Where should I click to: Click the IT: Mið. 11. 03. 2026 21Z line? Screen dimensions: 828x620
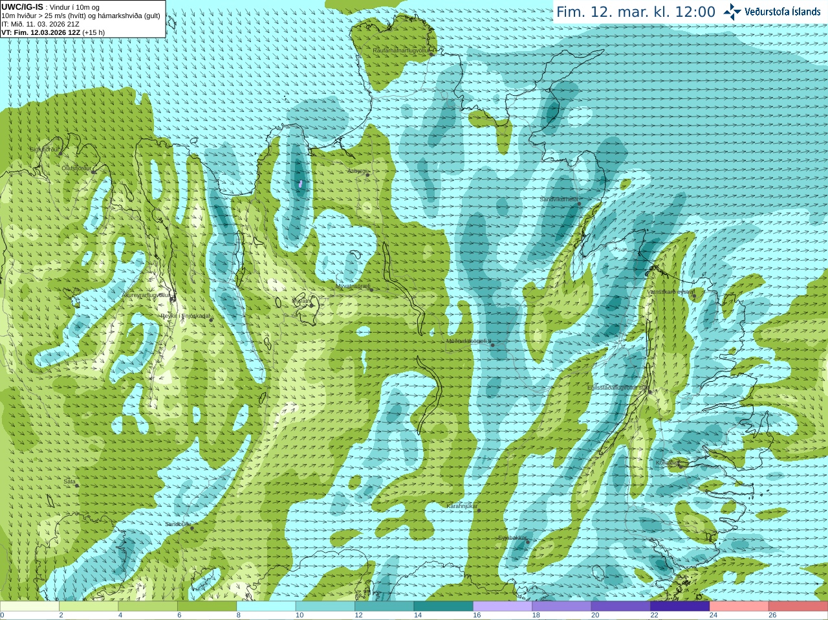tap(41, 24)
